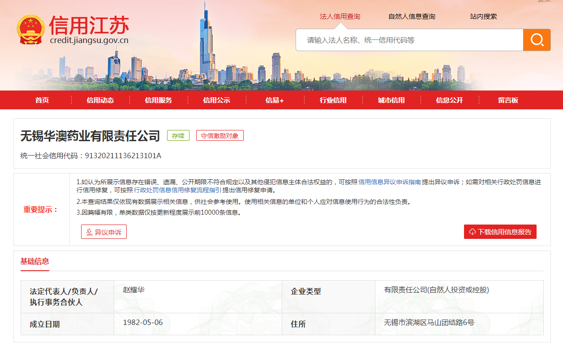Viewport: 563px width, 346px height.
Task: Open the 信息公开 navigation menu
Action: (x=450, y=100)
